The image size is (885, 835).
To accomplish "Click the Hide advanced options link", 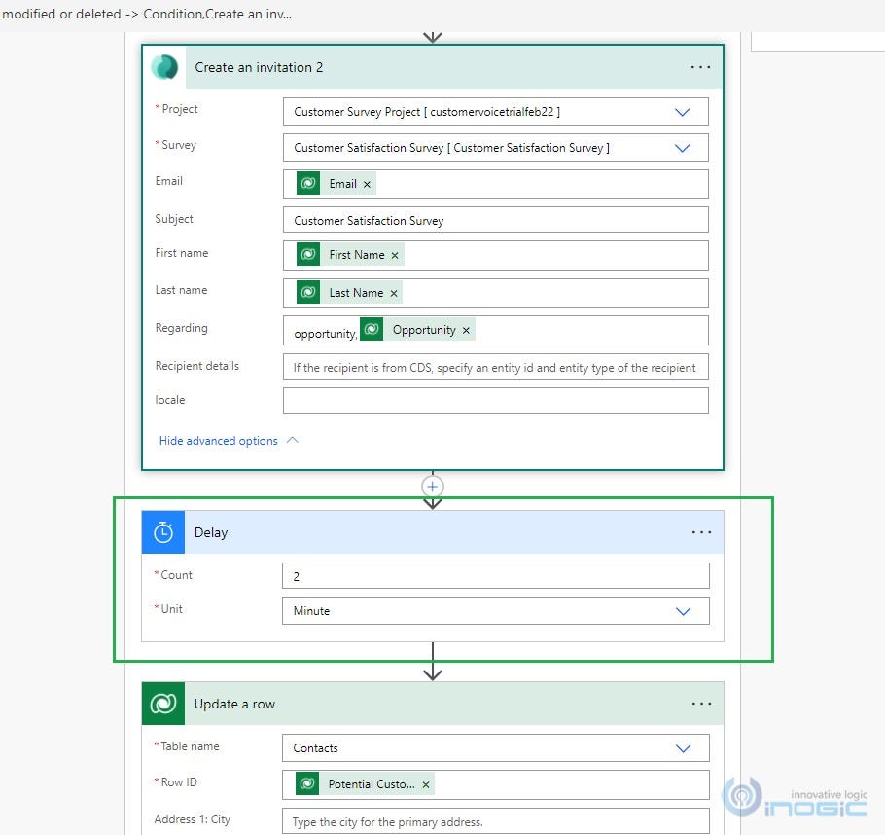I will click(219, 441).
